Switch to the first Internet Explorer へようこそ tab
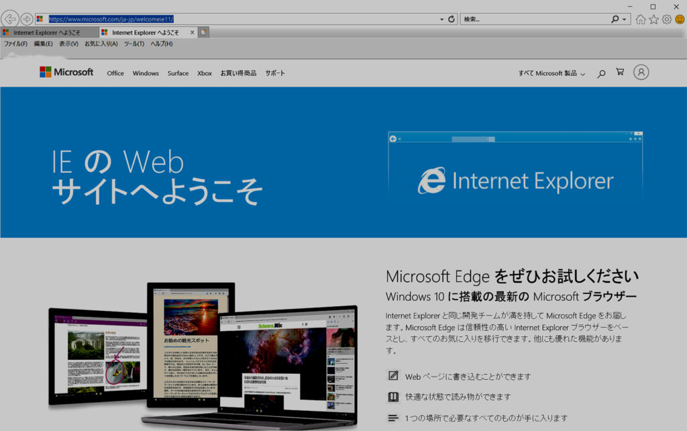This screenshot has width=687, height=431. pyautogui.click(x=47, y=32)
